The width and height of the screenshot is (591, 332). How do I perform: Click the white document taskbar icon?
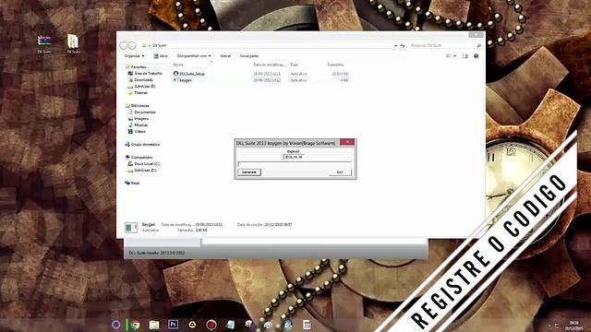click(307, 325)
